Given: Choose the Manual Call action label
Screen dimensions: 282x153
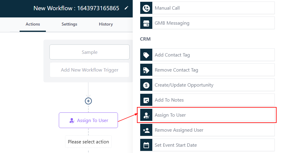Looking at the screenshot, I should pos(167,8).
